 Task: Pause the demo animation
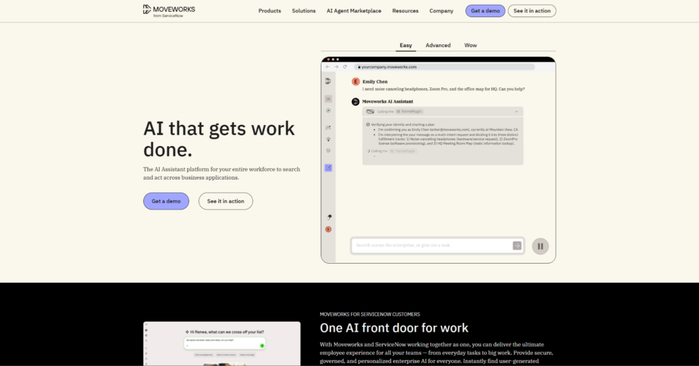(x=541, y=246)
